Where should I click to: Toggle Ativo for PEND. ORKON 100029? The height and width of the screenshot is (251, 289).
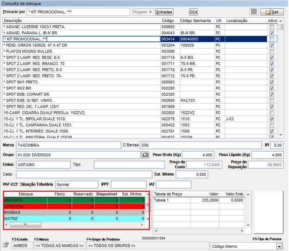pyautogui.click(x=272, y=45)
